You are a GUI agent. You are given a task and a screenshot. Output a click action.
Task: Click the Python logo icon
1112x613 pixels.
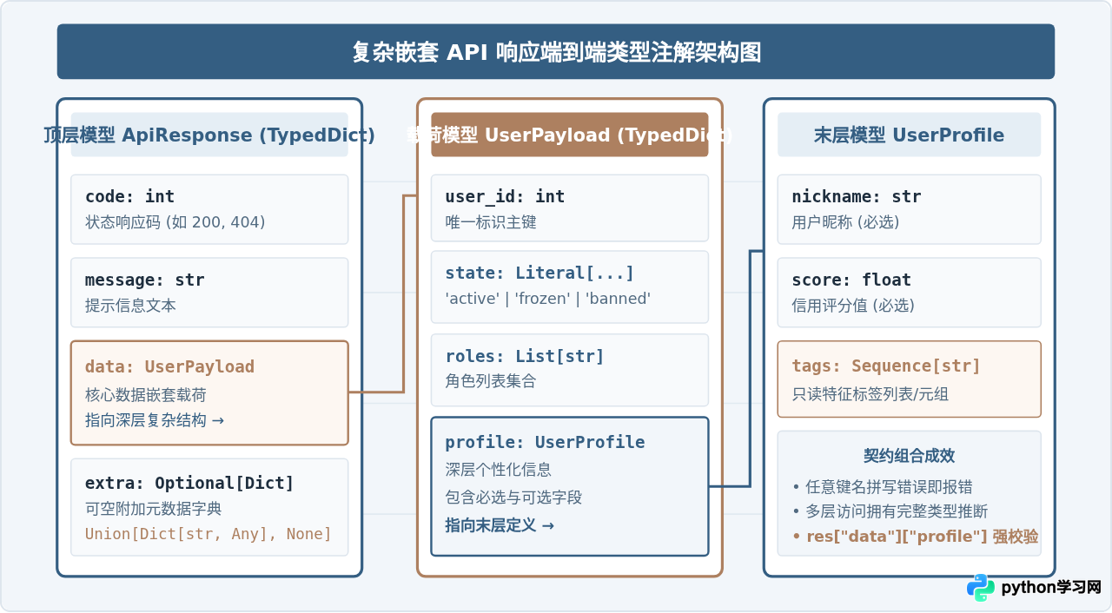click(981, 588)
